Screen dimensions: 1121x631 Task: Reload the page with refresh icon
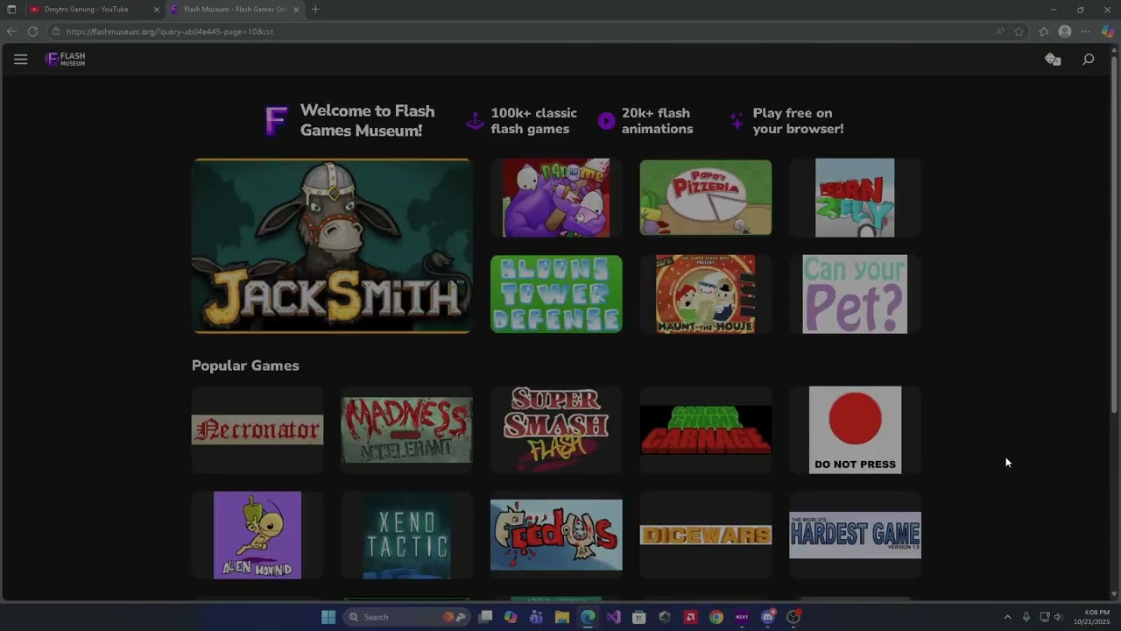pos(32,32)
